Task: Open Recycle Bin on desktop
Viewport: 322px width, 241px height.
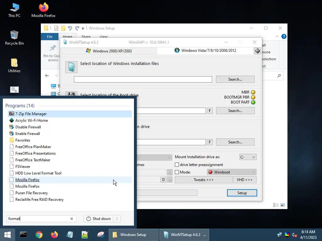Action: tap(14, 38)
